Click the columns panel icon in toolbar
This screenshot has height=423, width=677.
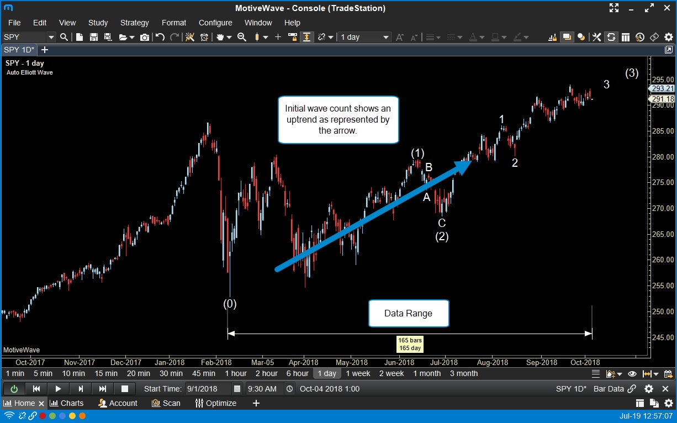click(x=626, y=37)
